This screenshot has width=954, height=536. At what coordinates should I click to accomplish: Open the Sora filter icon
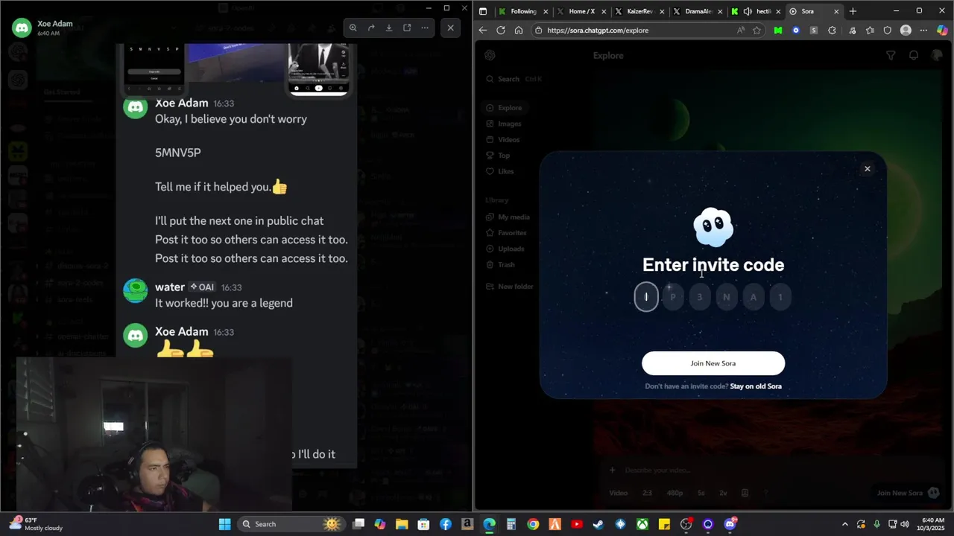point(891,55)
